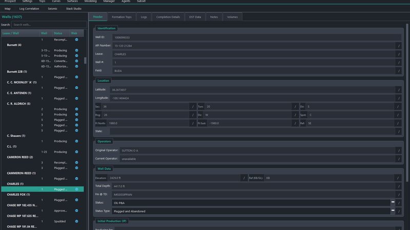Image resolution: width=410 pixels, height=230 pixels.
Task: Click the edit icon beside Elevation
Action: tap(244, 178)
